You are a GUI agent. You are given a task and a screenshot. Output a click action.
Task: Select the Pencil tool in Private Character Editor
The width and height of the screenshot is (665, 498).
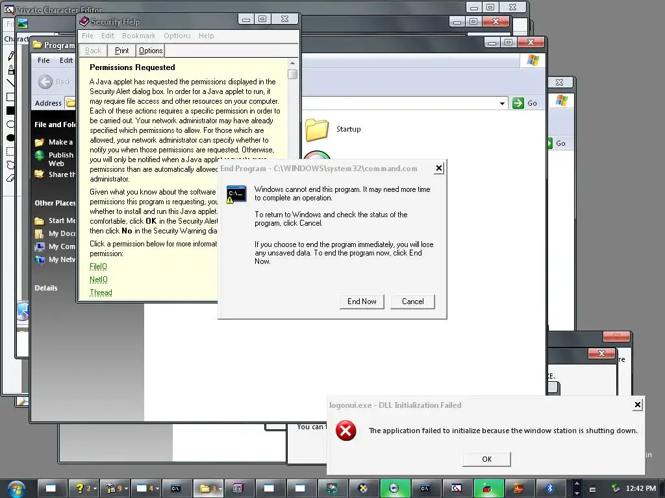(x=11, y=56)
